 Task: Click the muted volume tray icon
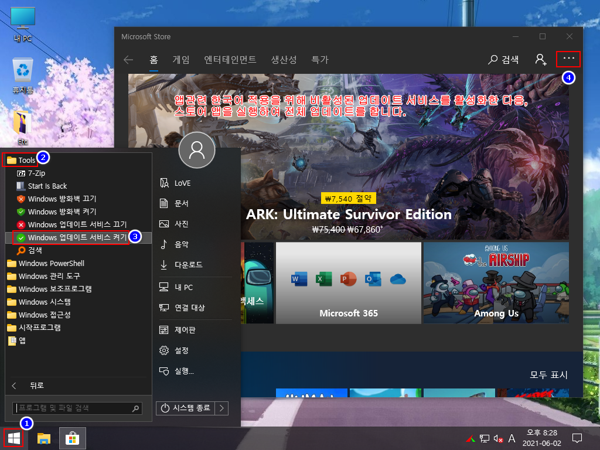(498, 438)
